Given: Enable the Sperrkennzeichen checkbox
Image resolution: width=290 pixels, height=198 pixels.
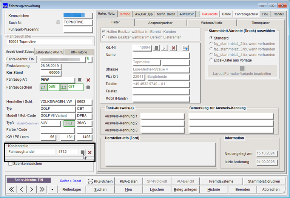Looking at the screenshot, I should 11,164.
